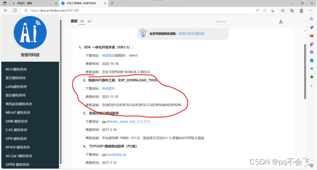
Task: Open RF433 模组系列 menu item
Action: coord(17,147)
